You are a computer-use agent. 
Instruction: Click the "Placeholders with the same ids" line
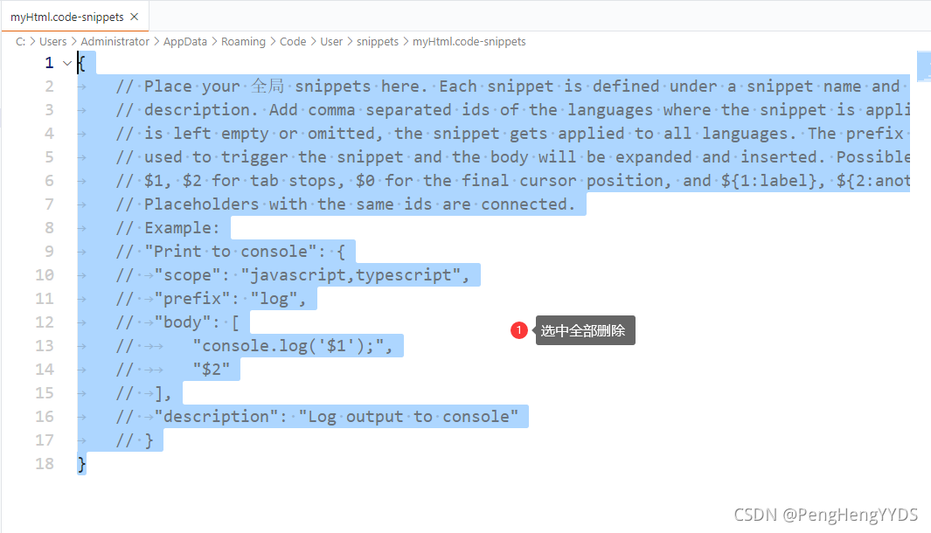[x=345, y=204]
